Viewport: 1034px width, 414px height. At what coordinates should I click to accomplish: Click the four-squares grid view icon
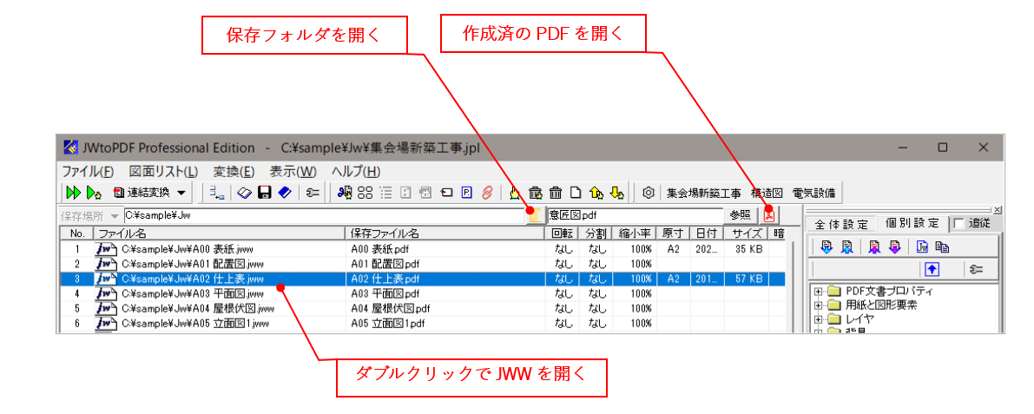365,193
